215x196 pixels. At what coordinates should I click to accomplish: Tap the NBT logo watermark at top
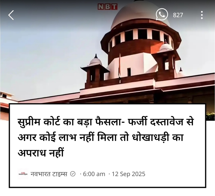(x=107, y=7)
